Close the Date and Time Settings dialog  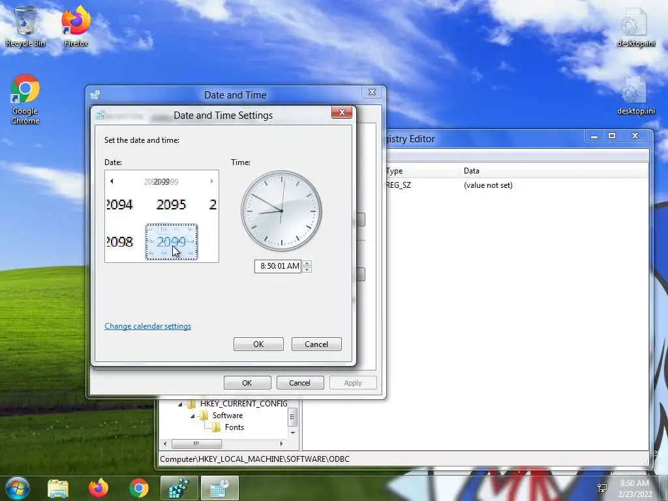click(342, 112)
